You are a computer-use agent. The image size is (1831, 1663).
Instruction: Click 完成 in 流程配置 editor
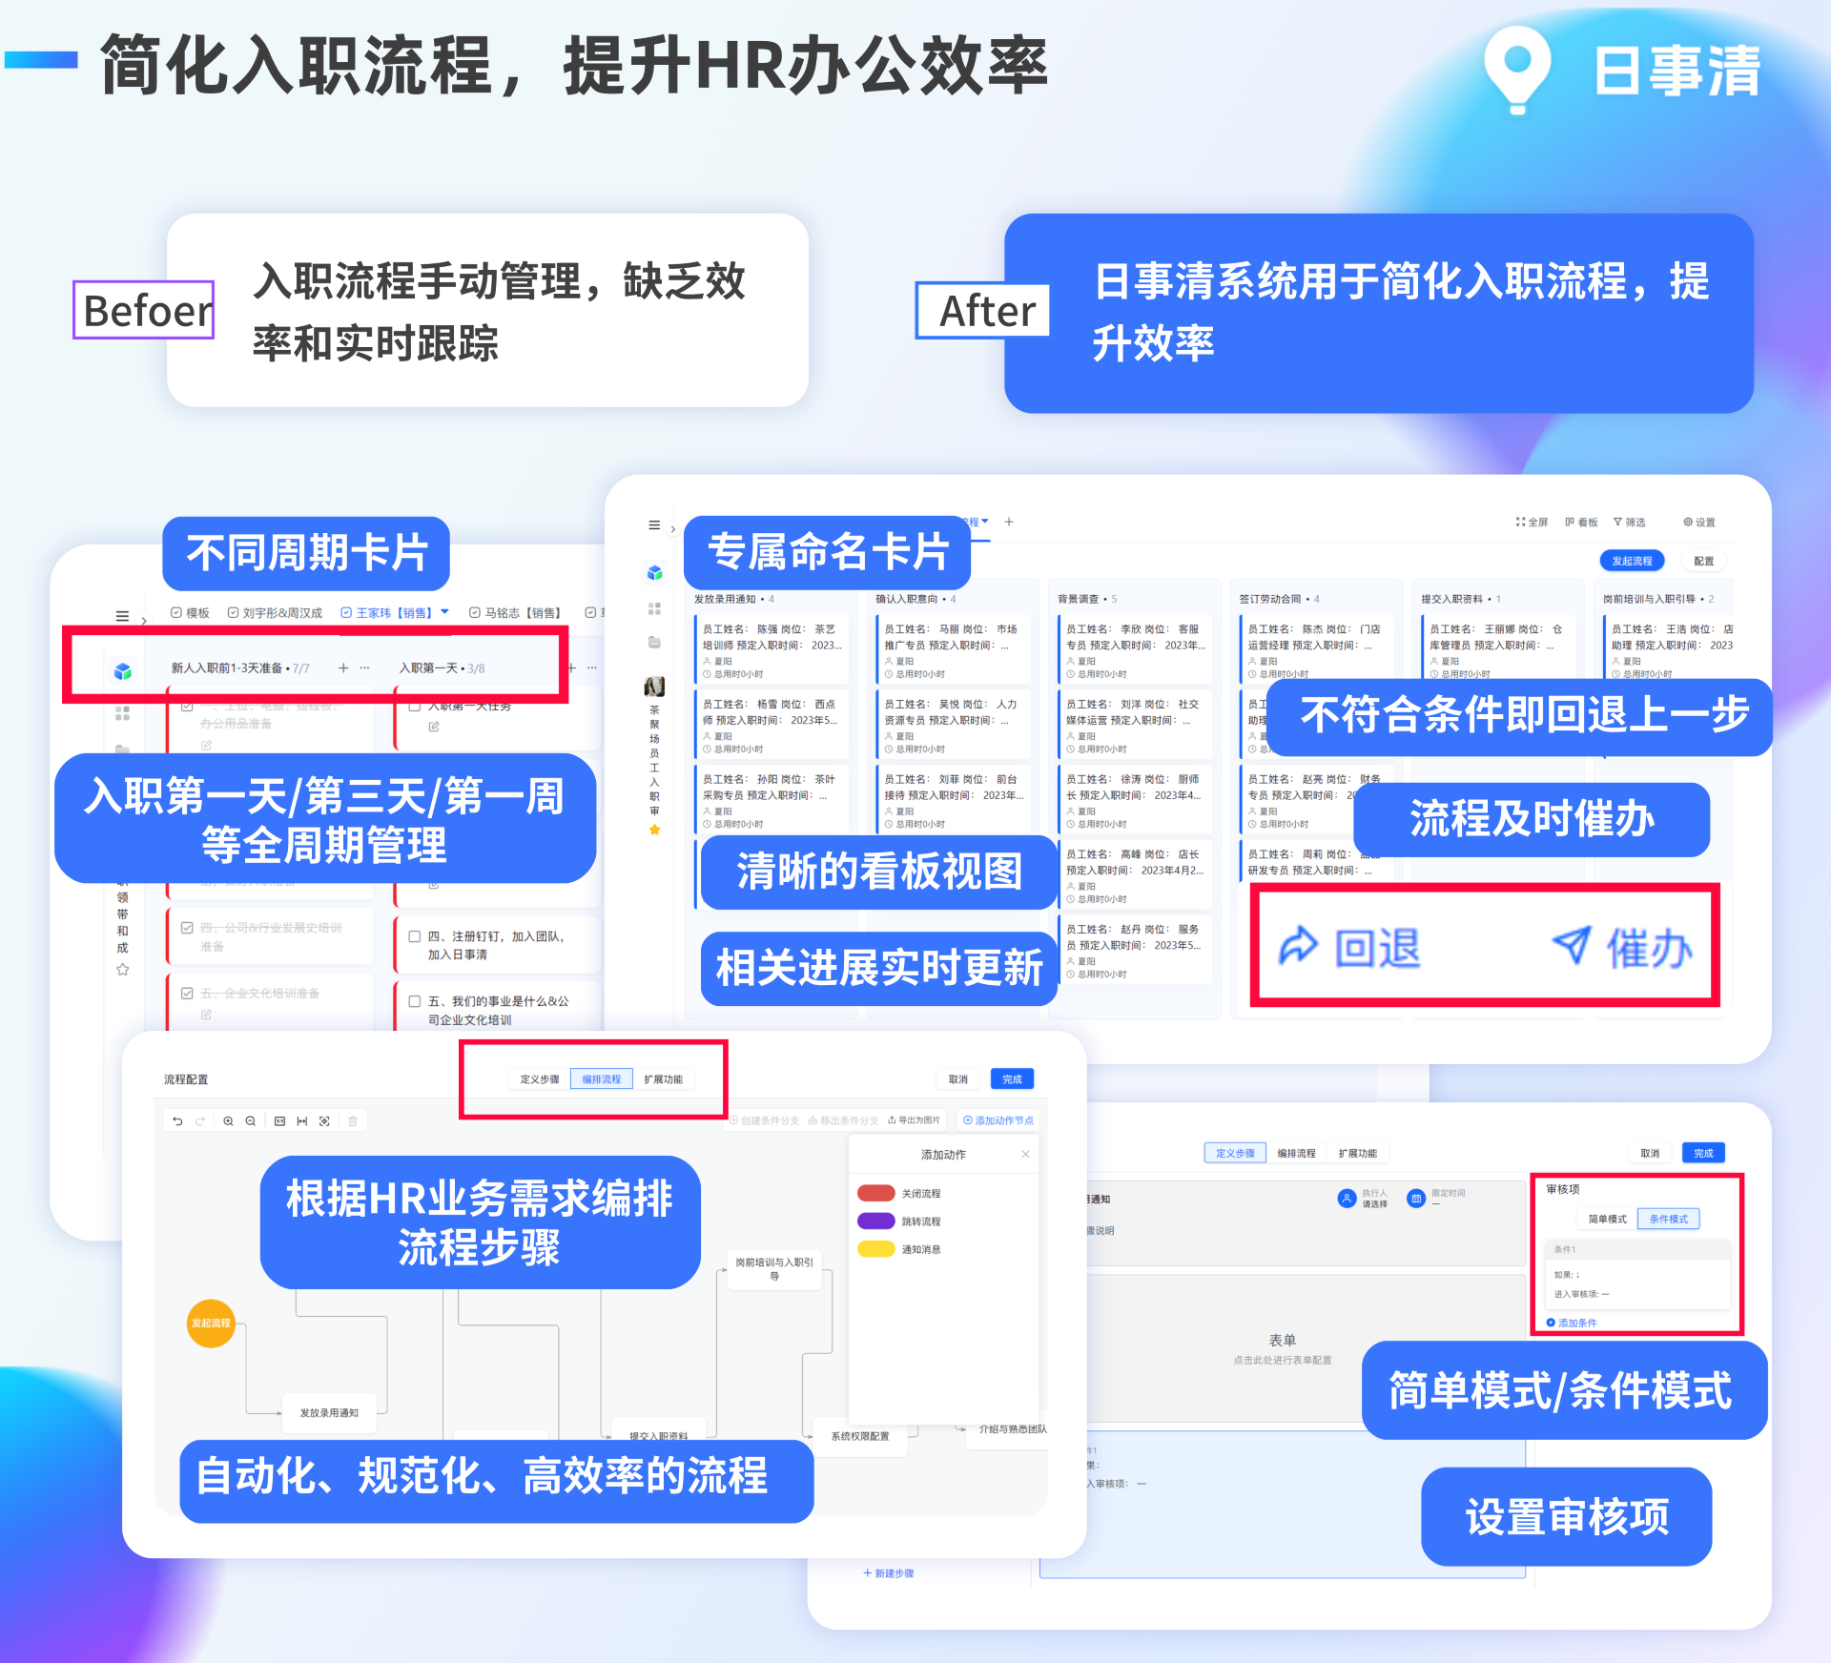1012,1079
